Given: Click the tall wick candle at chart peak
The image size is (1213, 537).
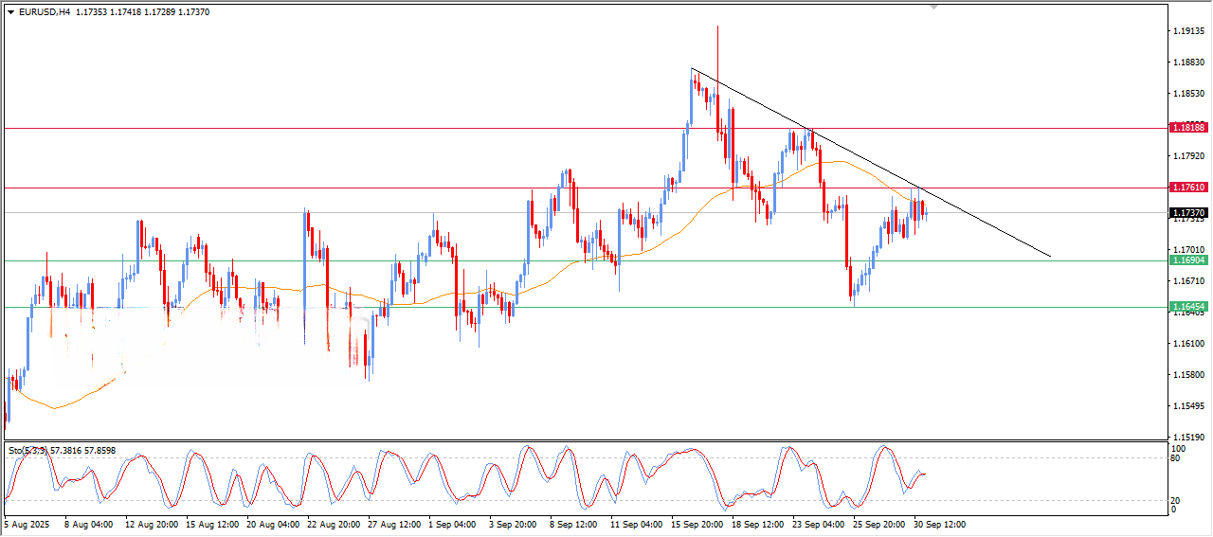Looking at the screenshot, I should point(717,57).
